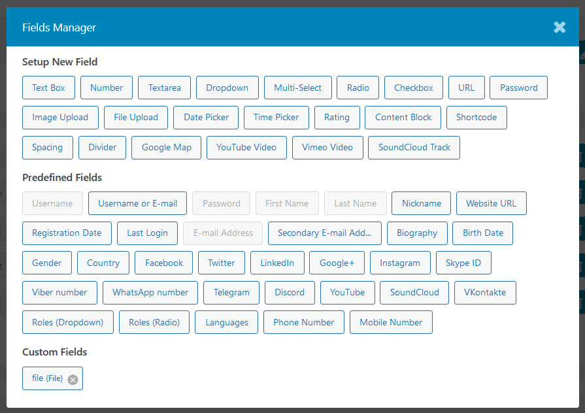Add the Last Login field
Screen dimensions: 585x413
point(147,233)
